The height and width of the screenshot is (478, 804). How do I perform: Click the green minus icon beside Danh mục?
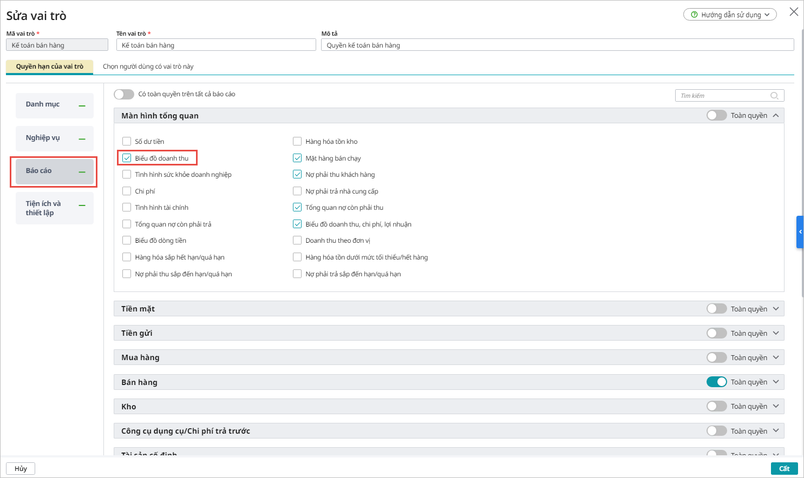82,105
